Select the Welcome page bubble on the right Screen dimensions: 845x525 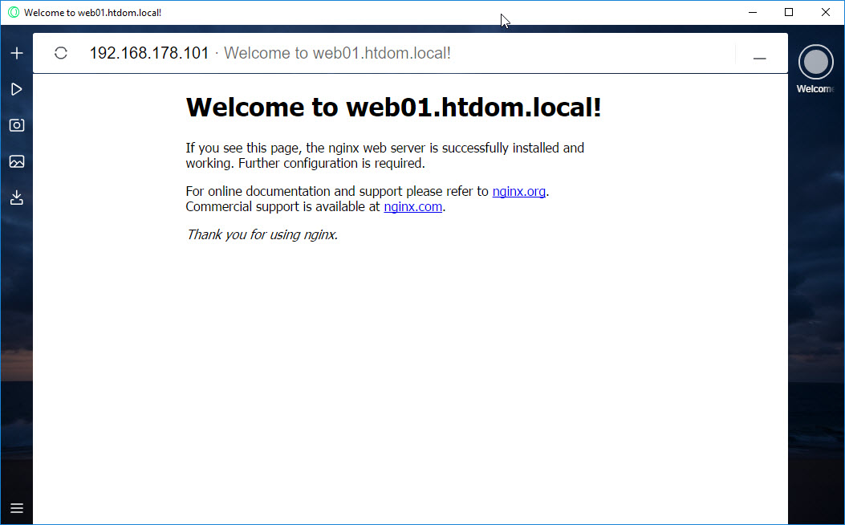(x=816, y=63)
